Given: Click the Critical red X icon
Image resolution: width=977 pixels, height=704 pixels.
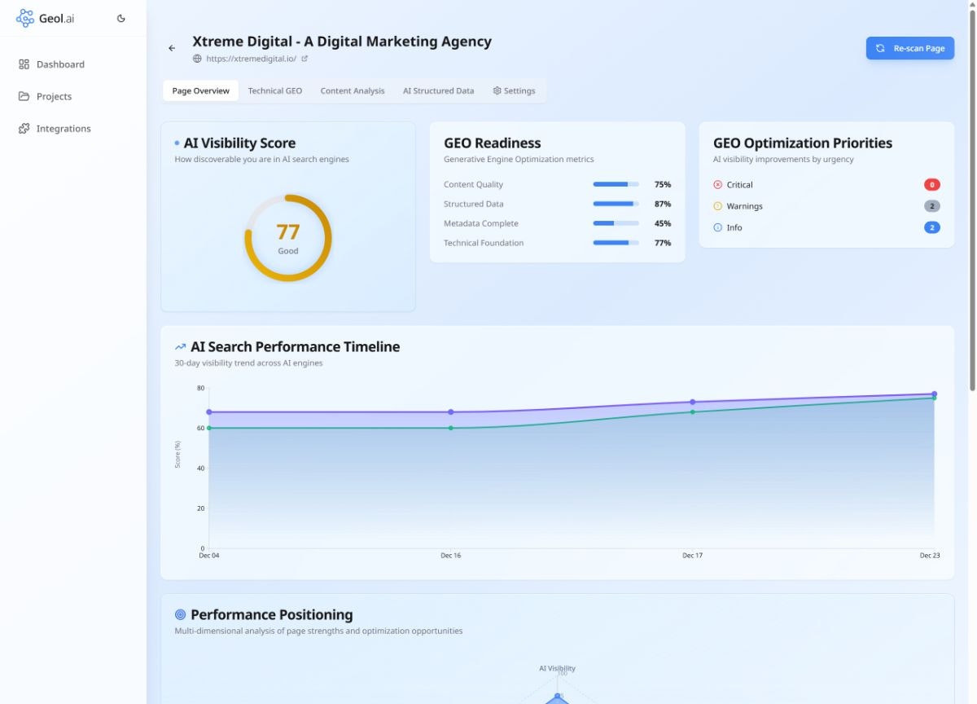Looking at the screenshot, I should click(x=717, y=185).
